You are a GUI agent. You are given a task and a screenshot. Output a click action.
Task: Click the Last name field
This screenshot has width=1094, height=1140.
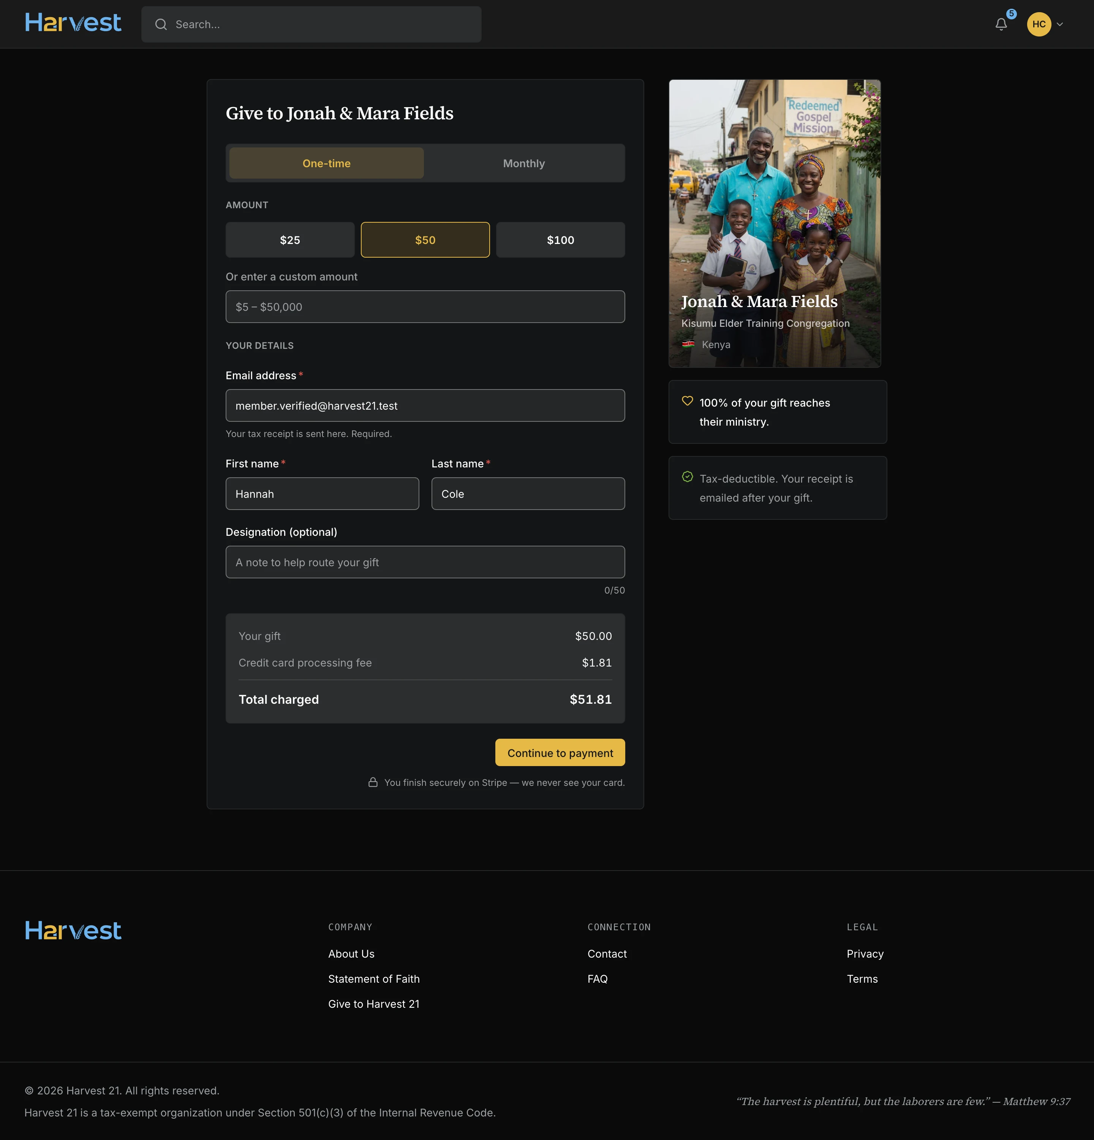pos(528,494)
